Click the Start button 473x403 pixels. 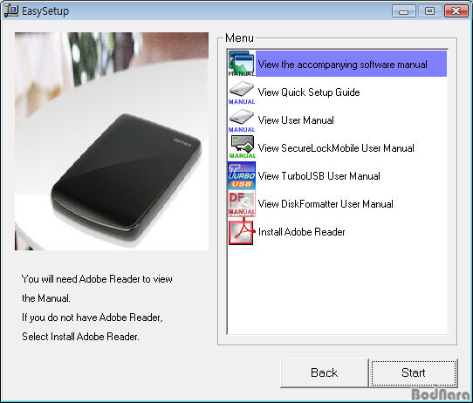click(x=414, y=372)
